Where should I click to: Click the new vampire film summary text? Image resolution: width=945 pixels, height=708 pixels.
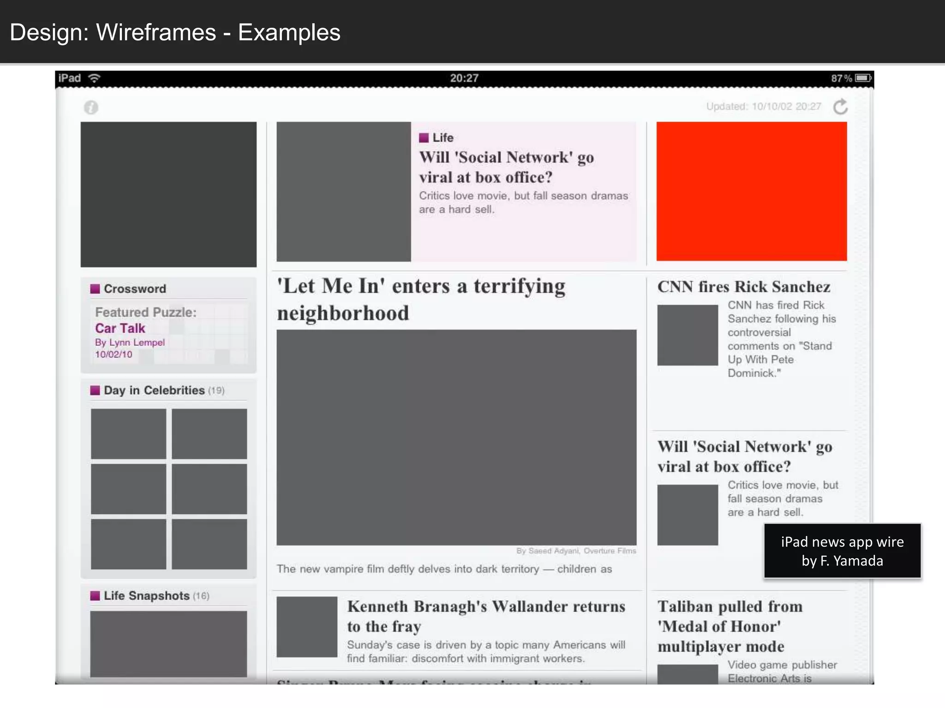click(444, 569)
